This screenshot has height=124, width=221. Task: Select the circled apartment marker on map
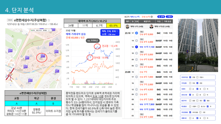(x=42, y=56)
